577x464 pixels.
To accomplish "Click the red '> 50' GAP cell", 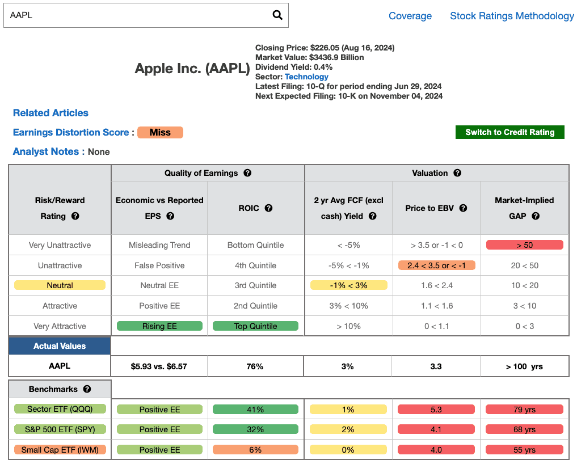I will [x=525, y=245].
